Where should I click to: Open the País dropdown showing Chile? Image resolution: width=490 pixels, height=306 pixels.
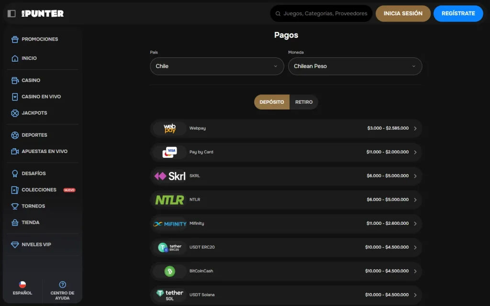pyautogui.click(x=217, y=66)
